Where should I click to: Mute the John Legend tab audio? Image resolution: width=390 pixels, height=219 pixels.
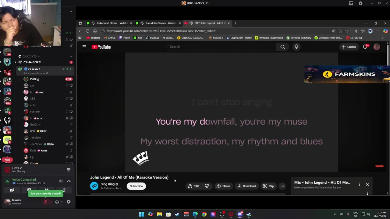pos(191,23)
